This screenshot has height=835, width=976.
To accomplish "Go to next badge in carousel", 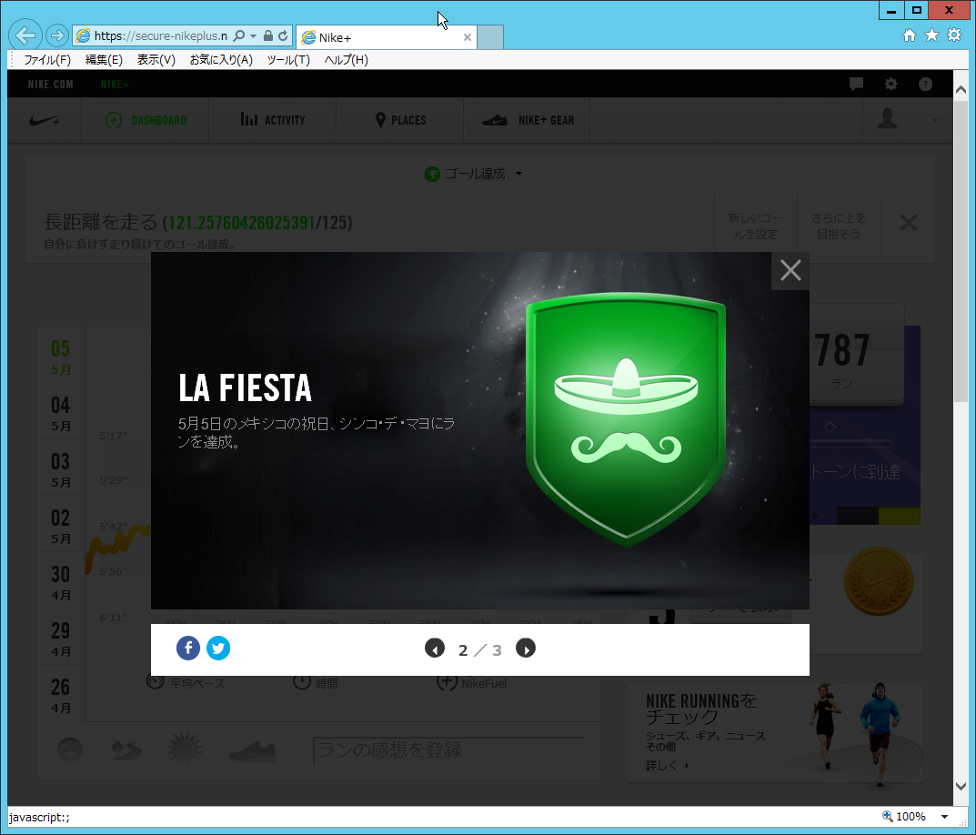I will tap(526, 649).
